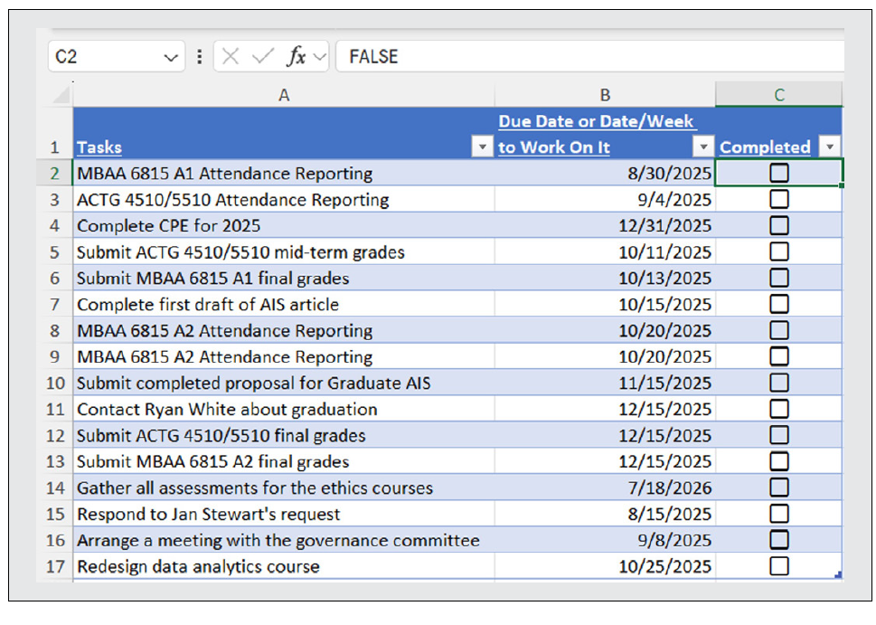
Task: Select row 10 header
Action: tap(56, 384)
